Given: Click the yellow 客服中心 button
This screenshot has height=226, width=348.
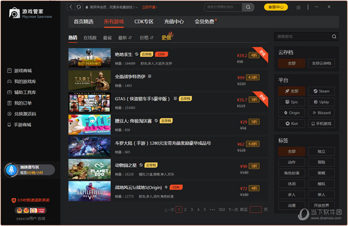Looking at the screenshot, I should [x=276, y=7].
